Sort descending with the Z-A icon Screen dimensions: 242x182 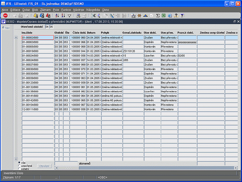click(x=63, y=15)
